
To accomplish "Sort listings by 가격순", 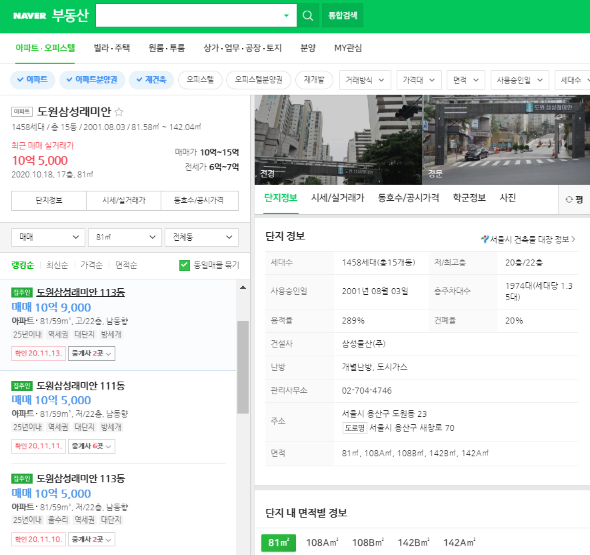I will coord(91,265).
